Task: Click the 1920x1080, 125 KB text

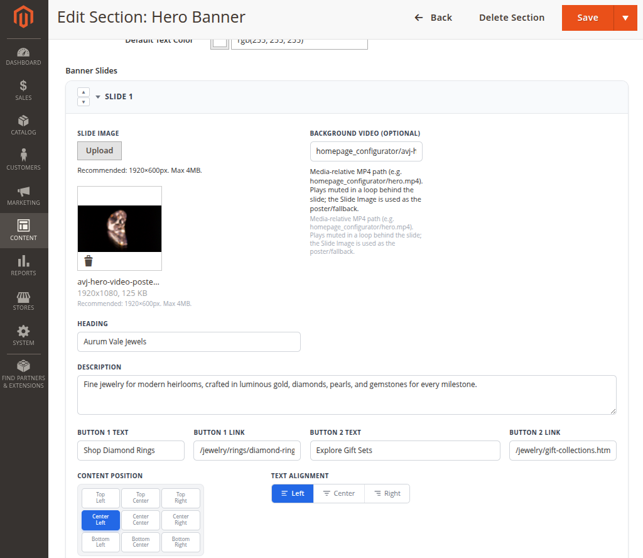Action: click(112, 293)
